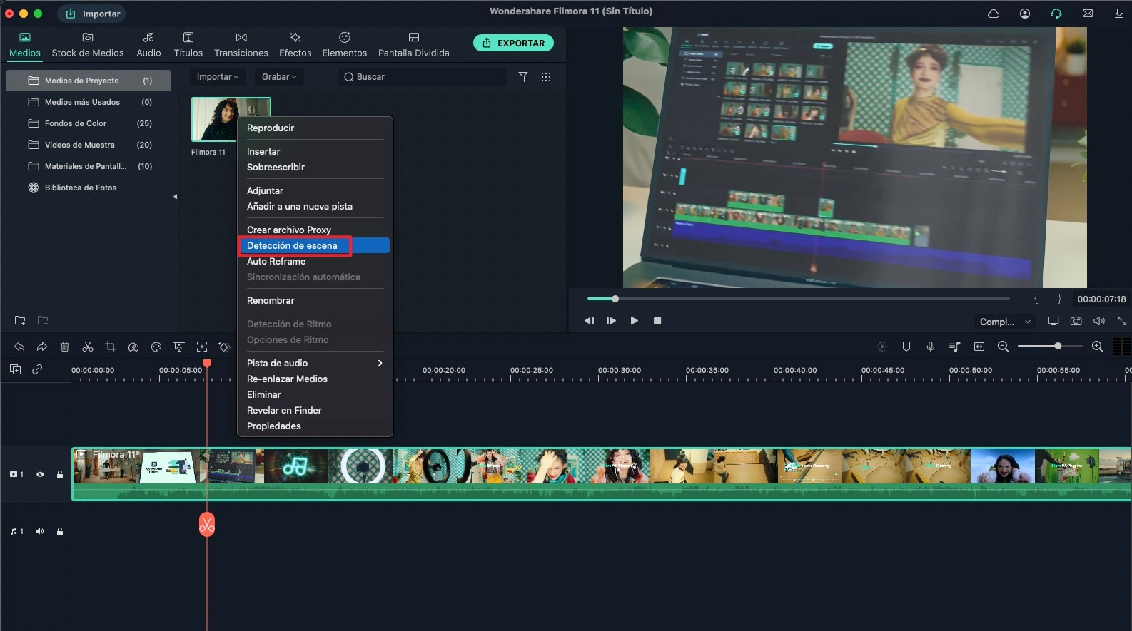Add a track with the plus-layers icon

coord(15,369)
